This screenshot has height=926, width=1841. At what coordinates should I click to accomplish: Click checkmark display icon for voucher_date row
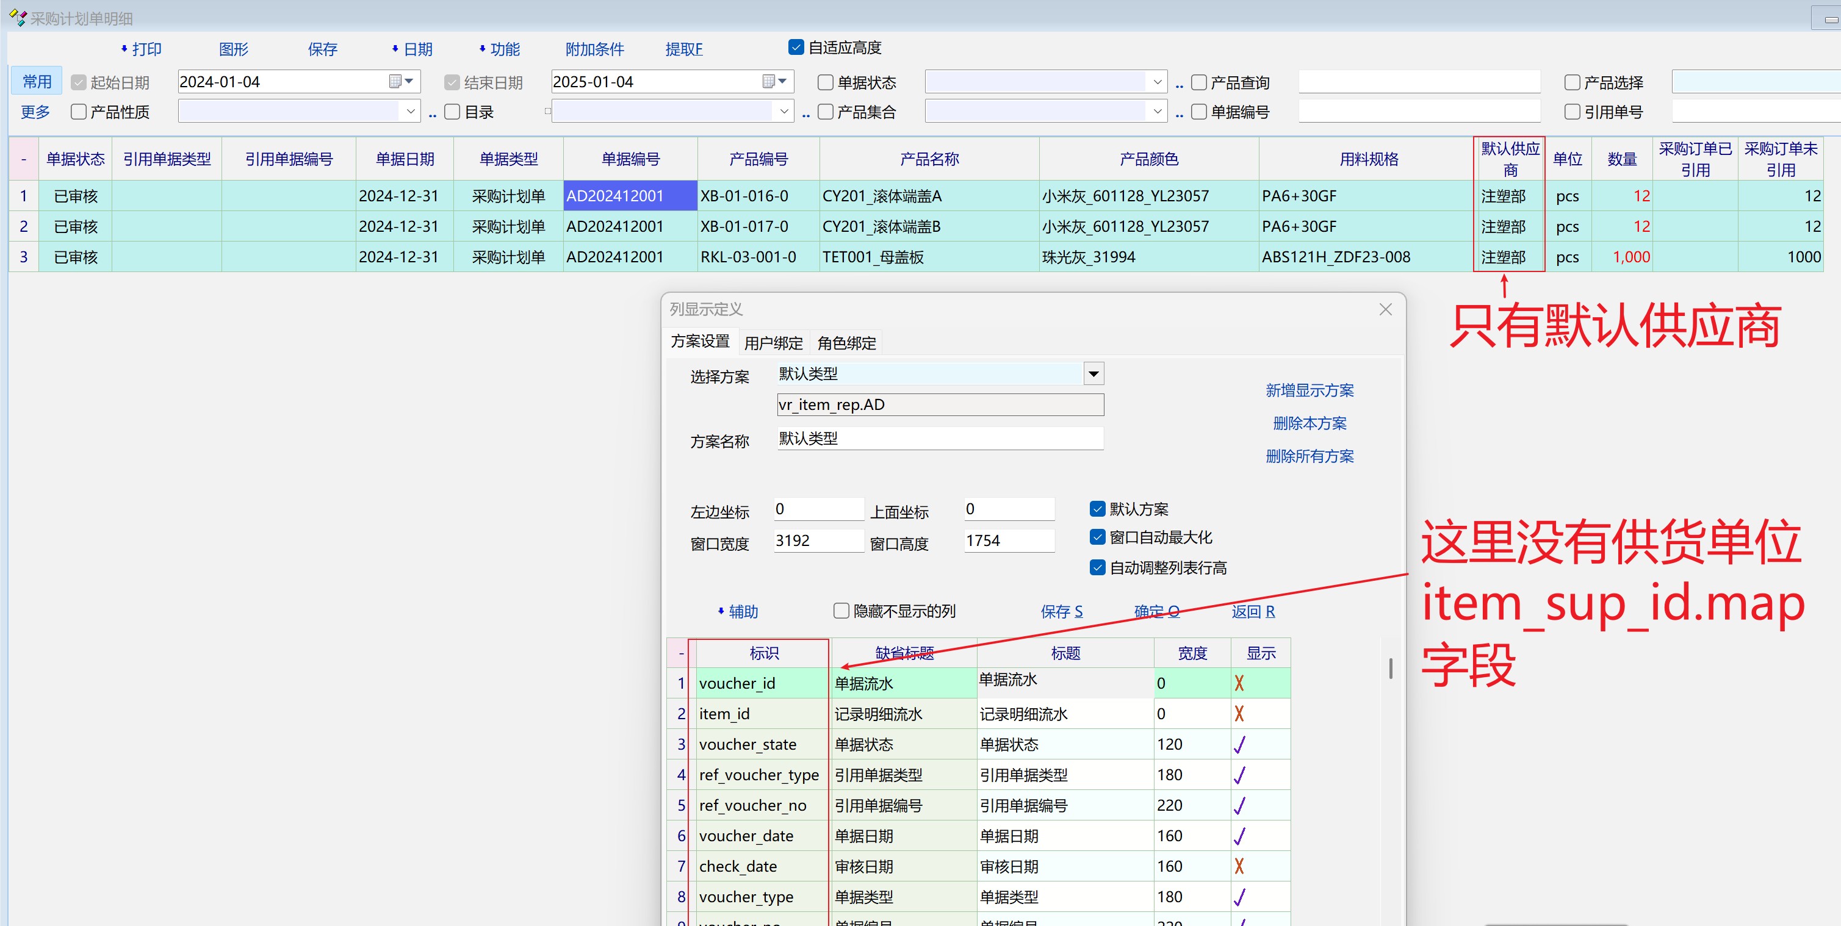1239,836
